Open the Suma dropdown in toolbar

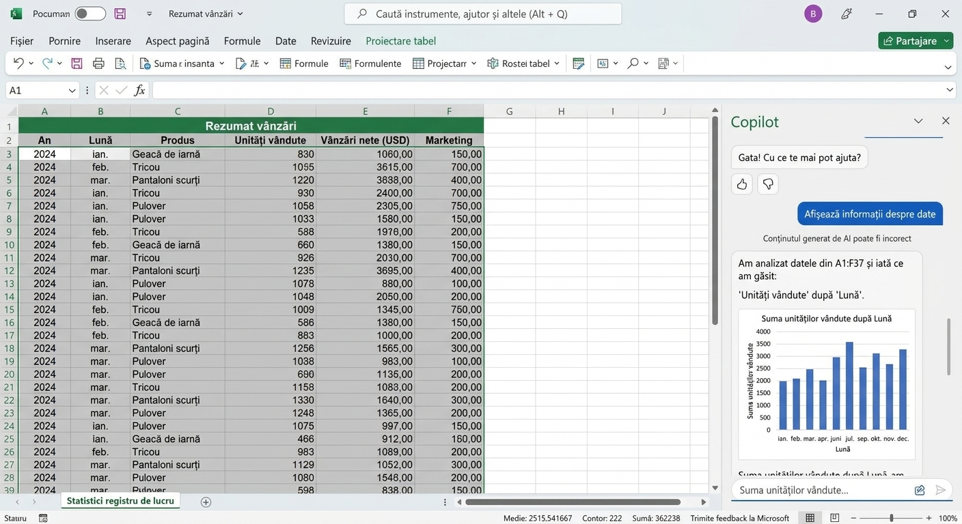(x=221, y=63)
